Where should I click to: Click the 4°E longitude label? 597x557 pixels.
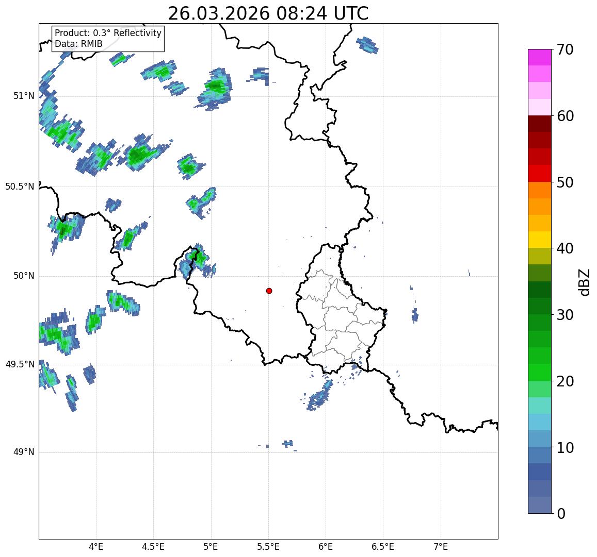[x=96, y=547]
